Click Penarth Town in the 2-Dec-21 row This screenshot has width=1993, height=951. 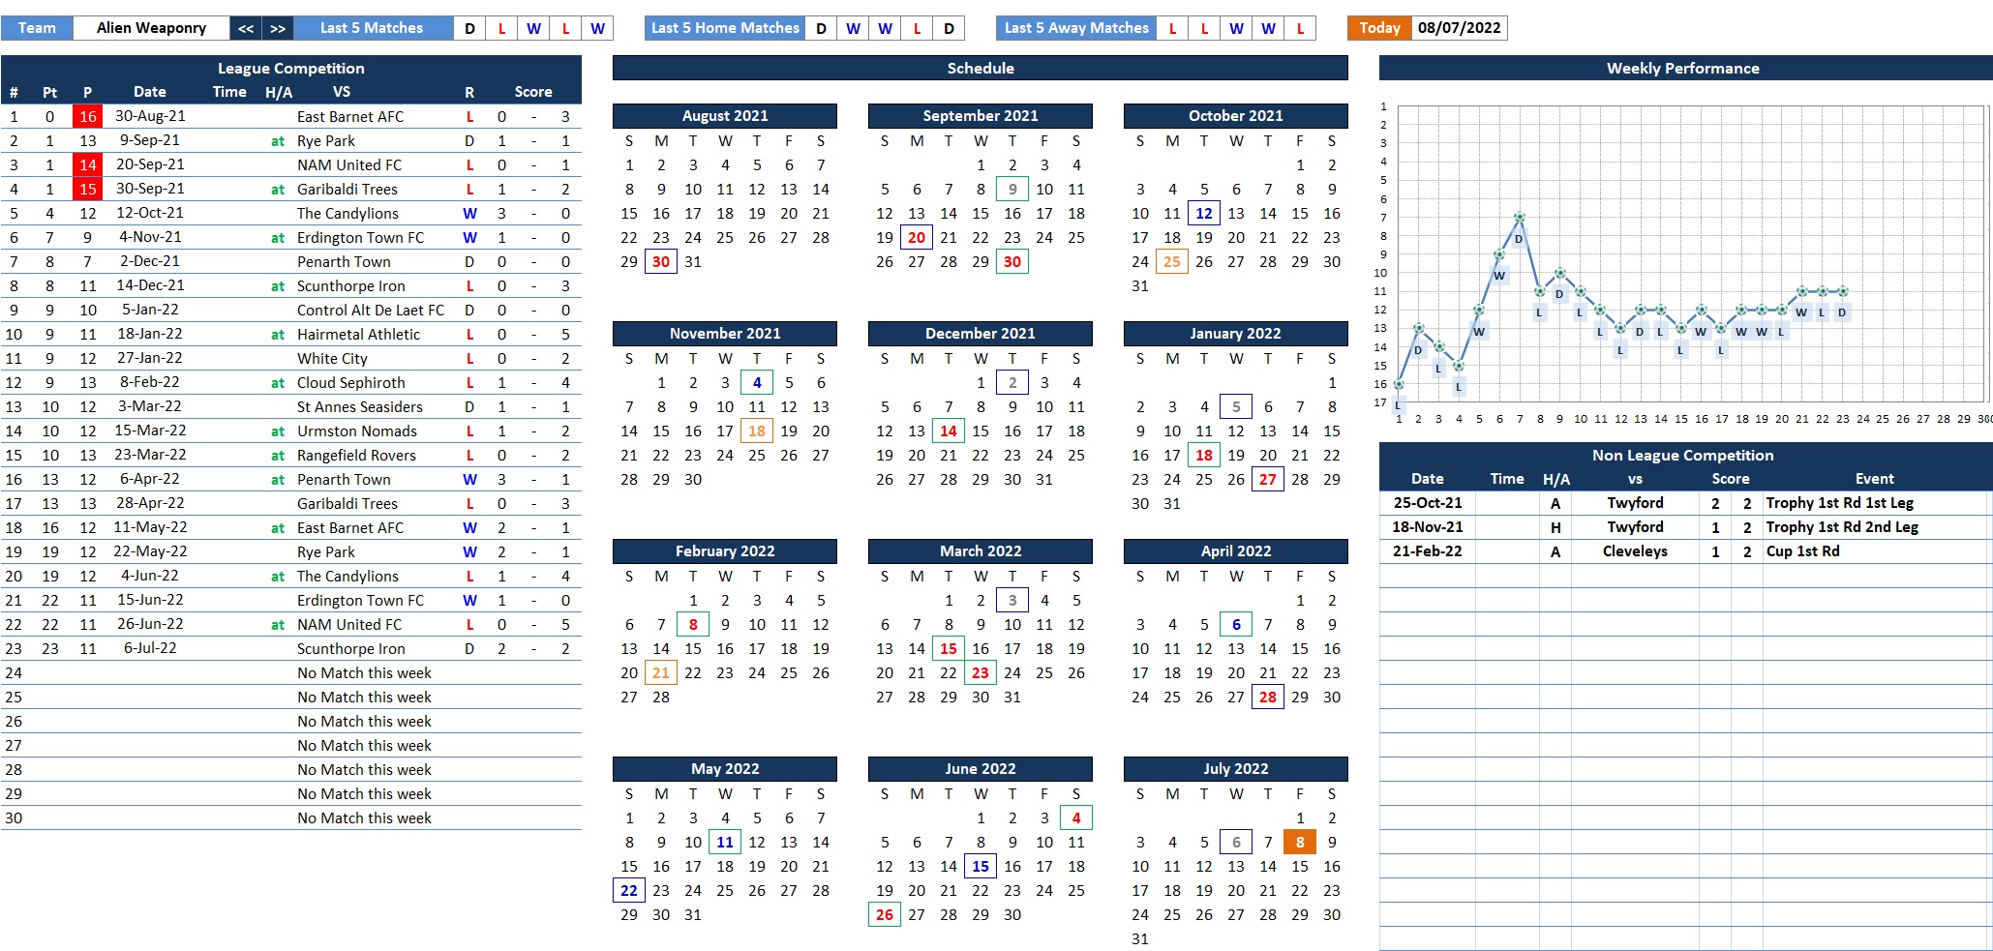pyautogui.click(x=344, y=261)
